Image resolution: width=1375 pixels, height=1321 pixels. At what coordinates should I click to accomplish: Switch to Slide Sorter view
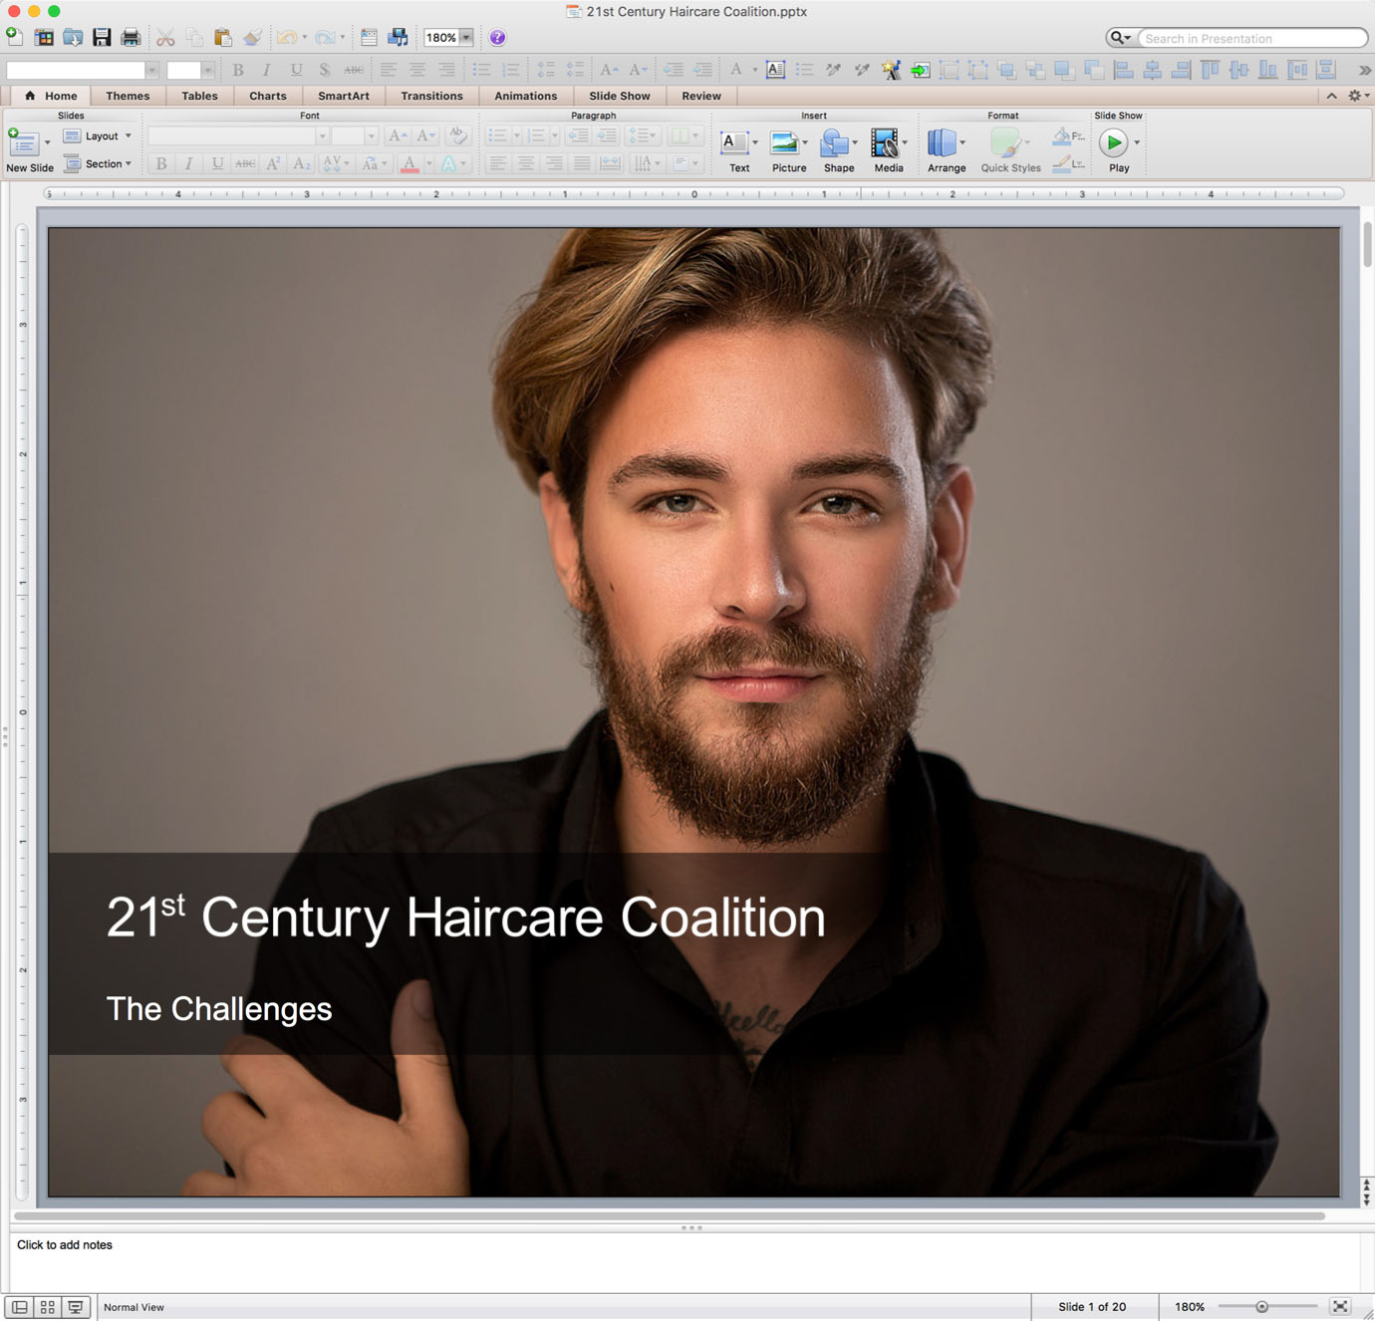coord(47,1307)
